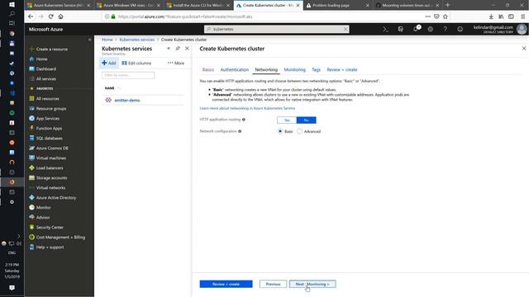Open the help question mark
This screenshot has height=297, width=529.
point(446,30)
